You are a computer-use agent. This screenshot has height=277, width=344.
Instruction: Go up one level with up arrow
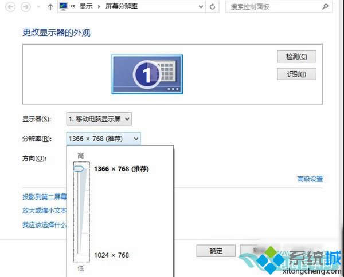pos(50,7)
